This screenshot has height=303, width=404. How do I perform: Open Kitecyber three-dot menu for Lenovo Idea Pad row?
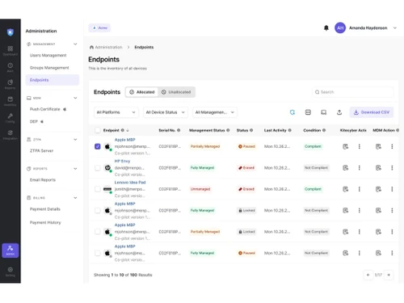point(359,189)
